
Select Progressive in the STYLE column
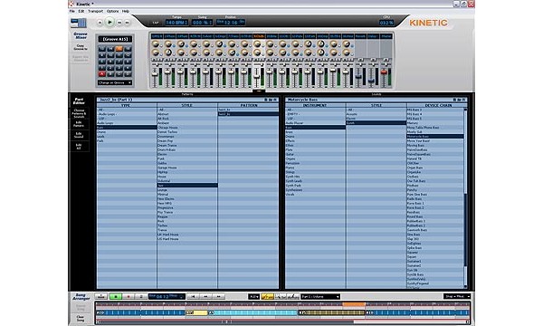click(x=187, y=208)
